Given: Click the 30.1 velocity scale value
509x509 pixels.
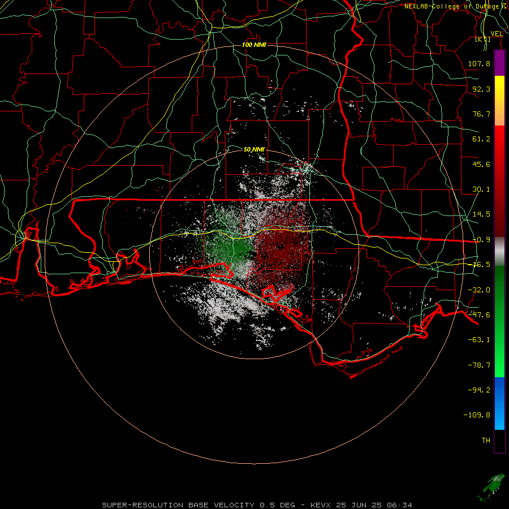Looking at the screenshot, I should [x=481, y=189].
